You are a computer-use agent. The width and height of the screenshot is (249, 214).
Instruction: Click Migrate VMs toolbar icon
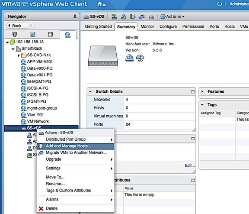[142, 16]
